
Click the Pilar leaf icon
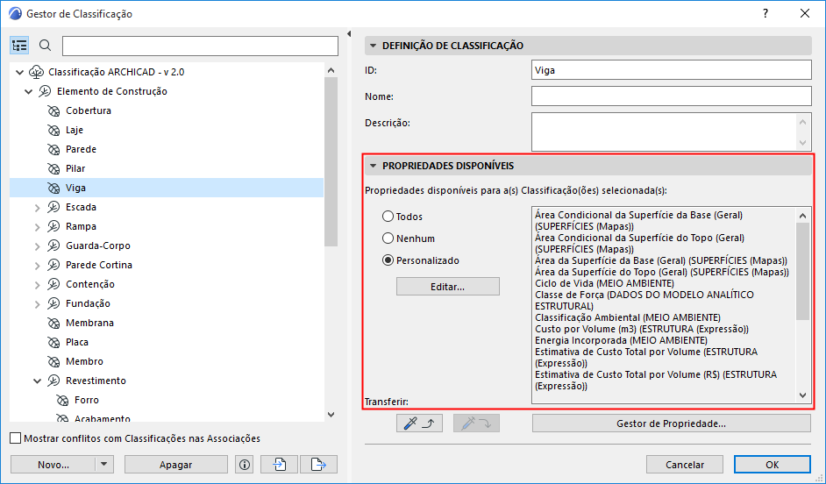pyautogui.click(x=53, y=168)
